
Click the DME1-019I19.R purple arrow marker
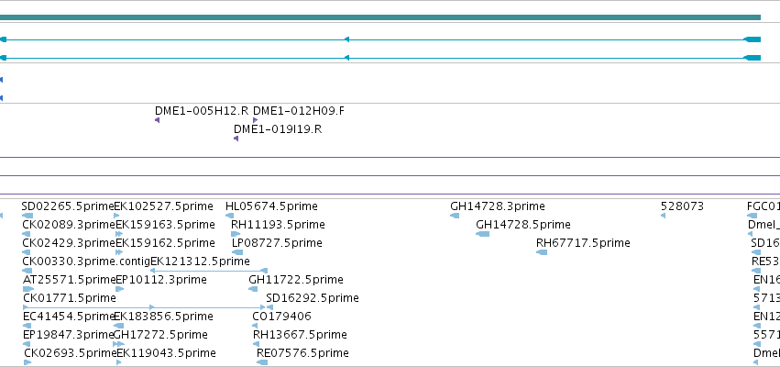click(236, 139)
